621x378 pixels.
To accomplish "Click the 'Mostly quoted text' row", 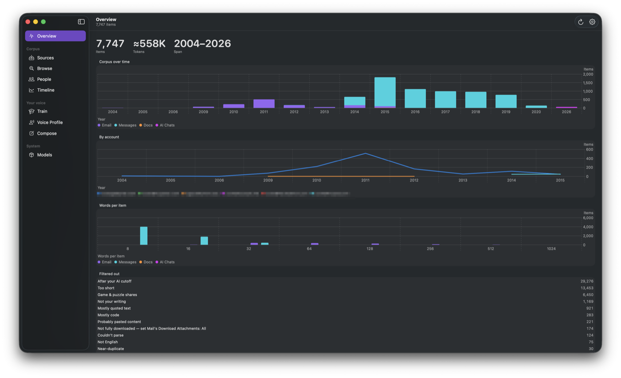I will 346,308.
